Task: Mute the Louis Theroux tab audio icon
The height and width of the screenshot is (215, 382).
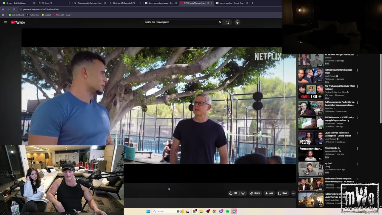Action: (208, 3)
